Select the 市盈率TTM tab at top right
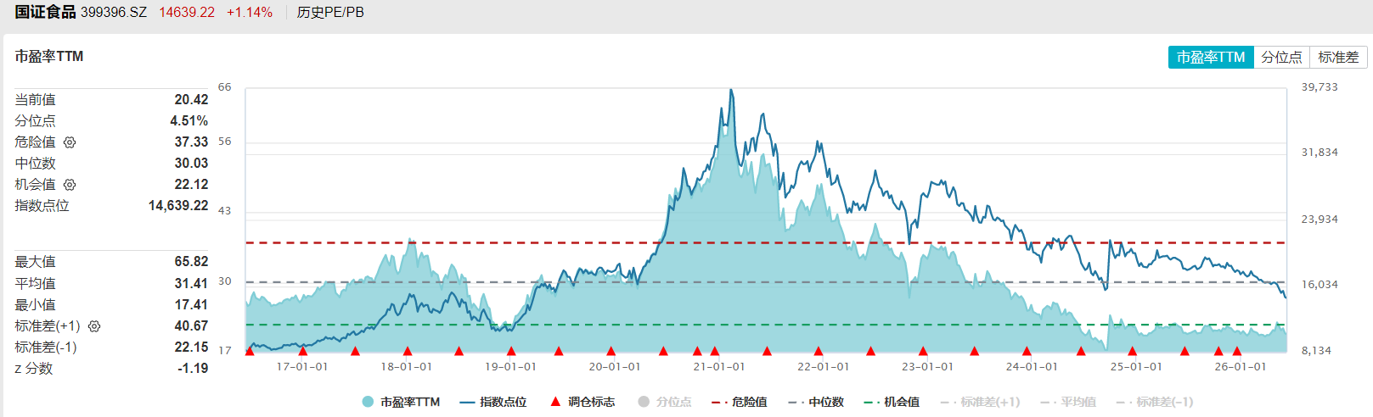Viewport: 1373px width, 417px height. tap(1211, 57)
